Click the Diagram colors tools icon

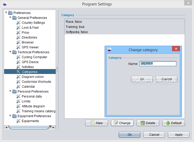point(18,77)
